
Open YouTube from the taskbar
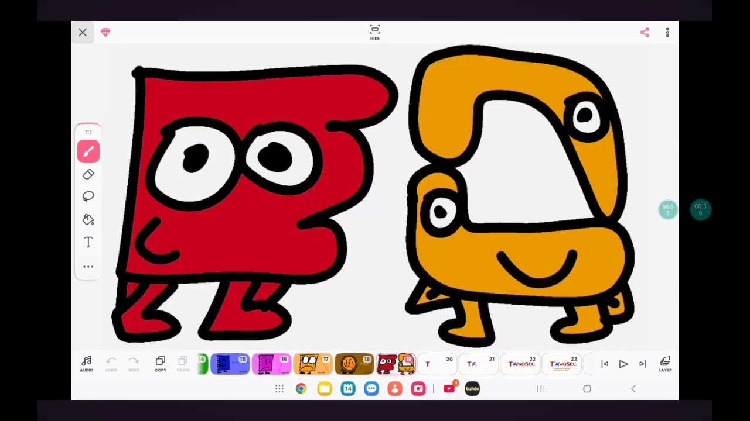click(x=449, y=388)
